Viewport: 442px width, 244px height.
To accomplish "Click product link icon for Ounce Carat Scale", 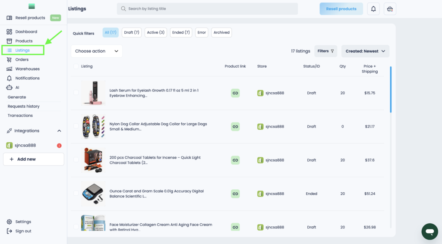I will (235, 194).
